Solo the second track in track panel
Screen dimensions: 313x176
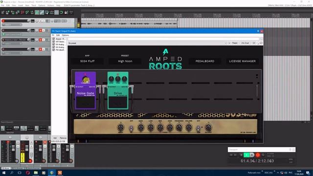44,30
